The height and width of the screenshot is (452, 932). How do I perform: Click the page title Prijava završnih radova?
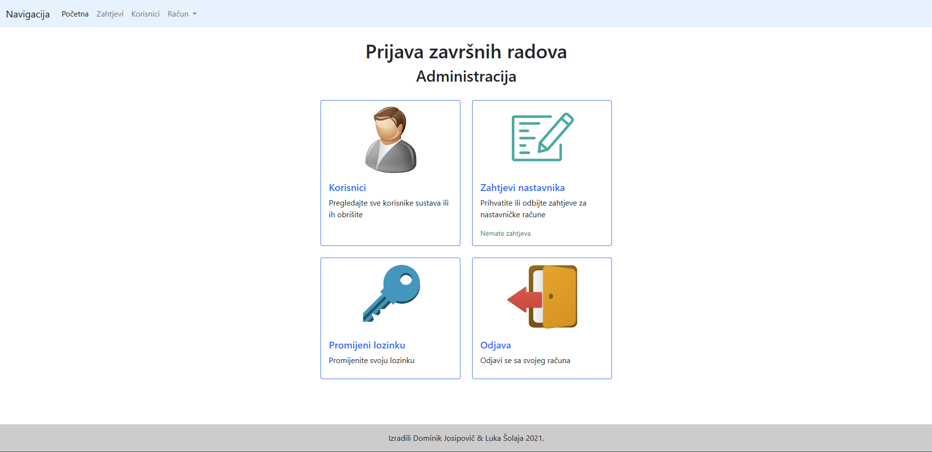pyautogui.click(x=466, y=52)
